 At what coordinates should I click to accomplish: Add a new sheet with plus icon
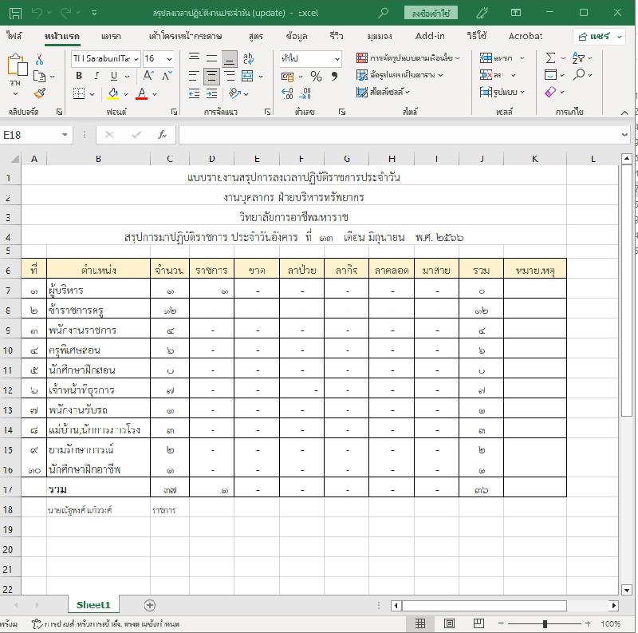click(x=149, y=605)
